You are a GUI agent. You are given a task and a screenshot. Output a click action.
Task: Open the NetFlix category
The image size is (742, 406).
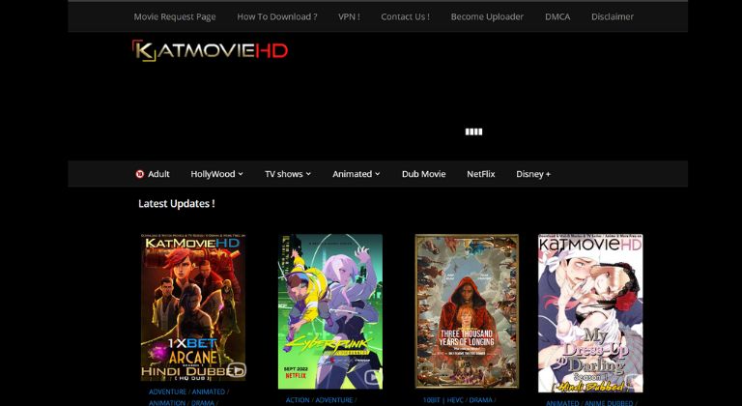(x=481, y=174)
